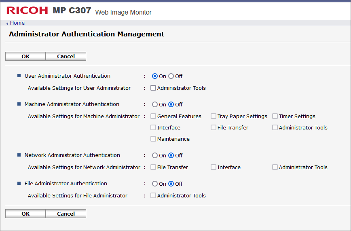This screenshot has height=231, width=351.
Task: Click the back arrow beside Home
Action: 7,23
